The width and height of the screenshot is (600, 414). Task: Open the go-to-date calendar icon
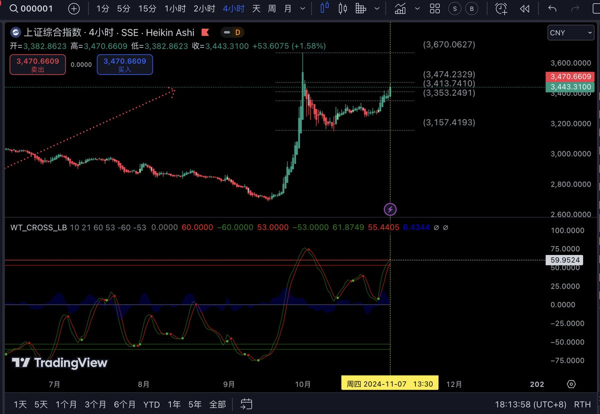(x=246, y=404)
